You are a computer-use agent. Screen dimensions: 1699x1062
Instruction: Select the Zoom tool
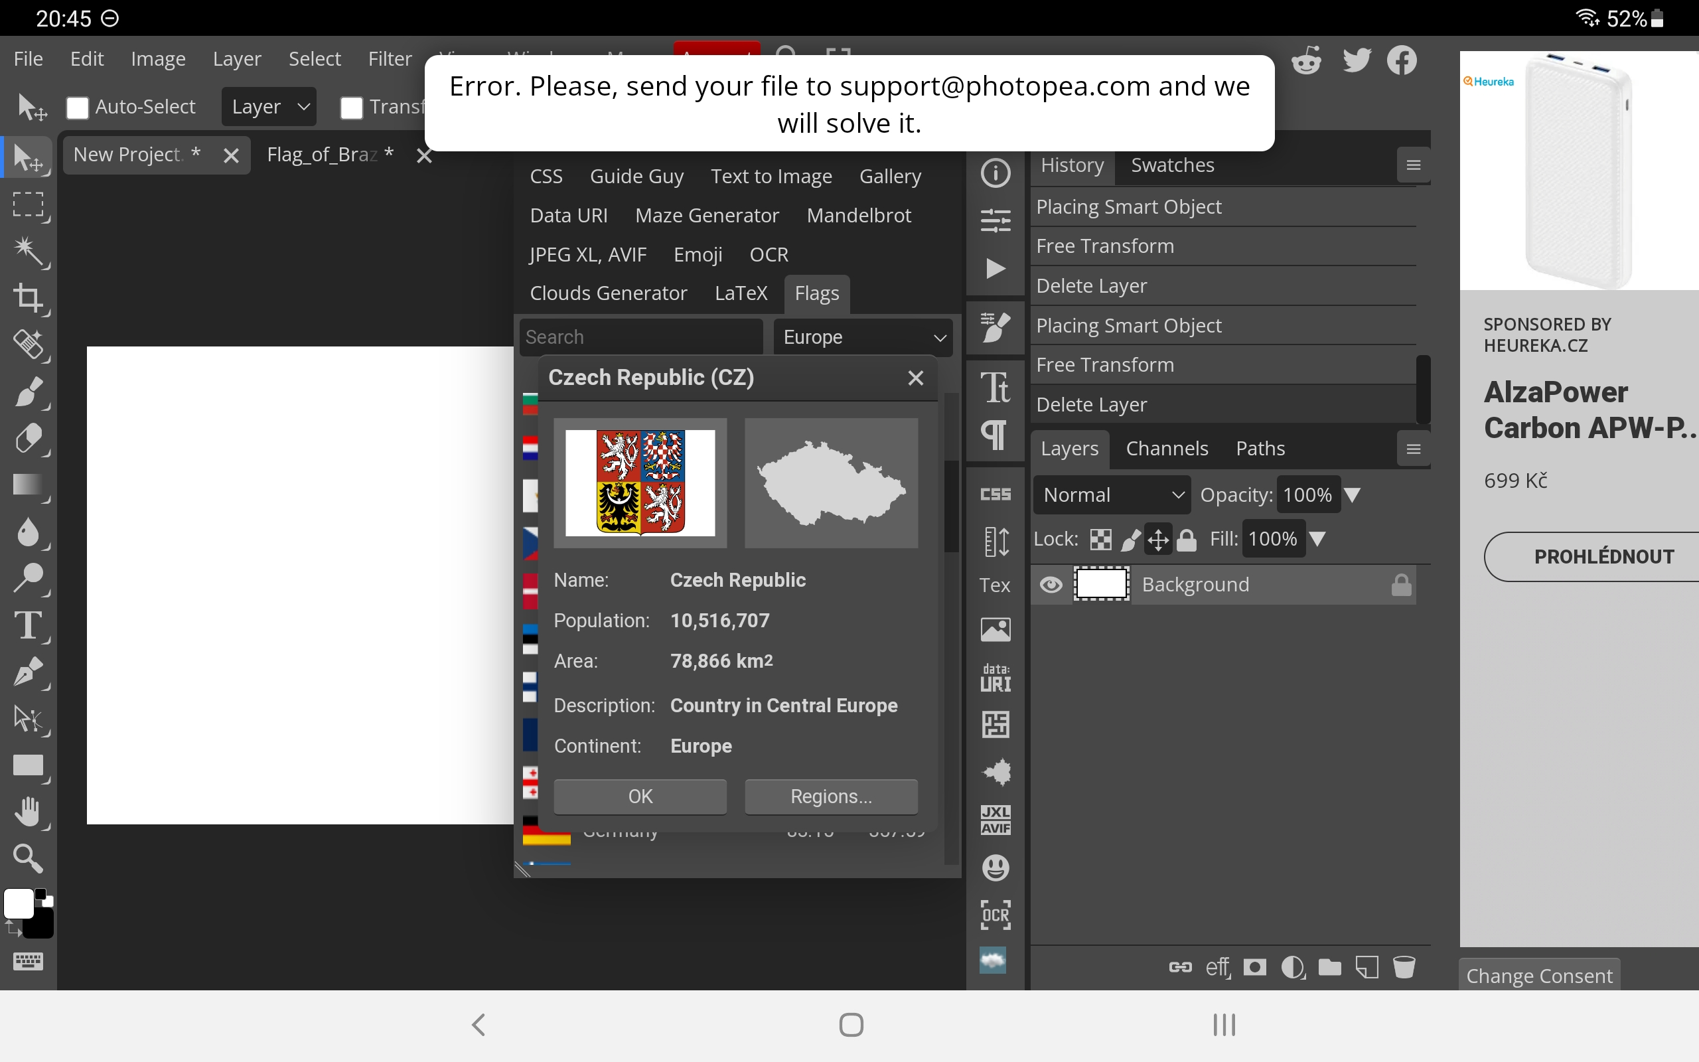pyautogui.click(x=29, y=858)
